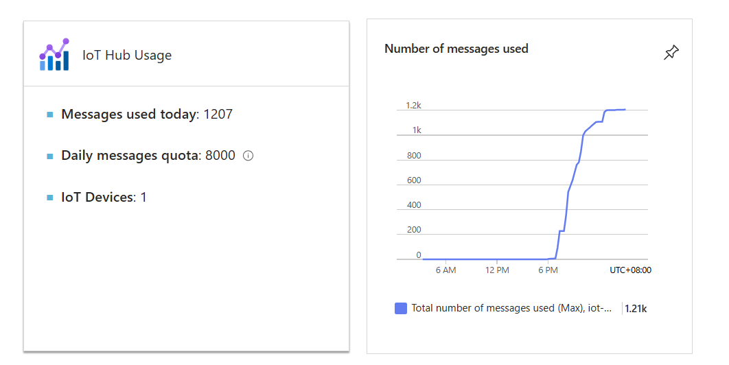Click the bullet beside IoT Devices
Image resolution: width=729 pixels, height=365 pixels.
(49, 198)
